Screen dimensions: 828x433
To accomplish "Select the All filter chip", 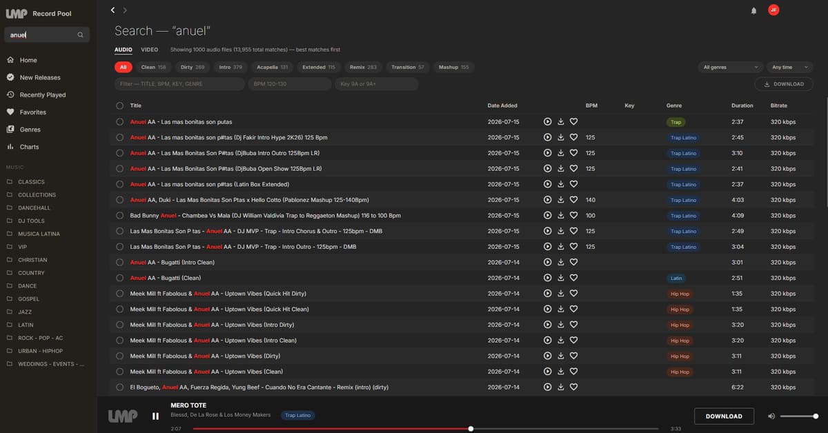I will (124, 68).
